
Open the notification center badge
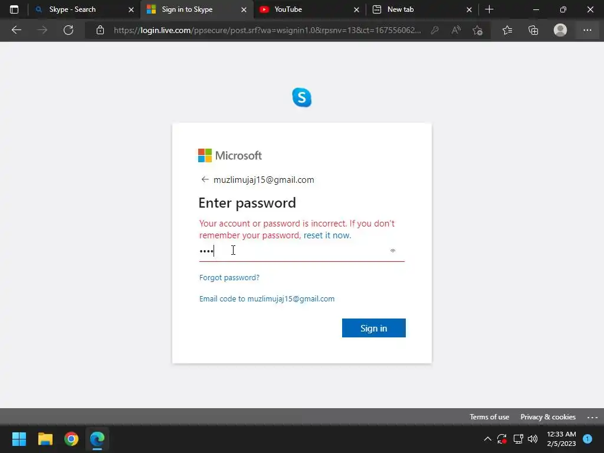tap(587, 439)
